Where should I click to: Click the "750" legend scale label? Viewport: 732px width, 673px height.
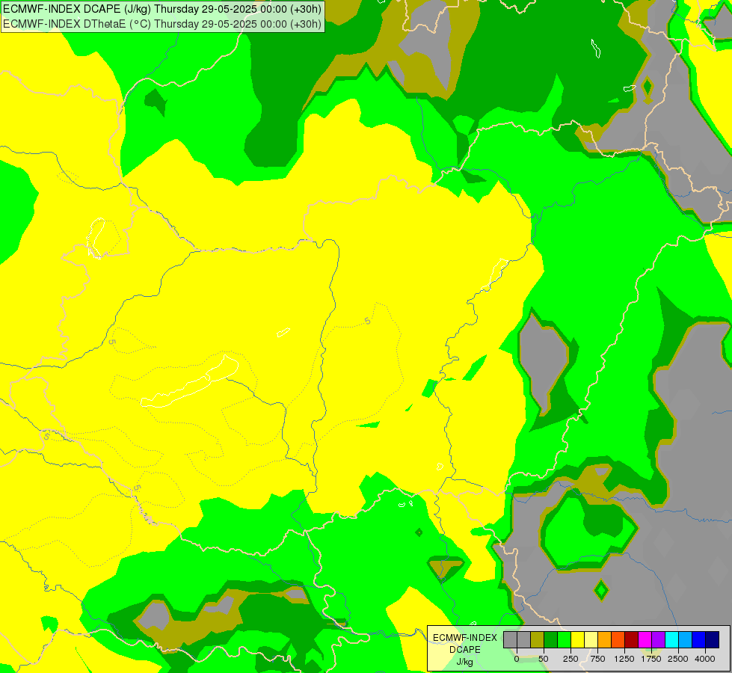(x=597, y=659)
